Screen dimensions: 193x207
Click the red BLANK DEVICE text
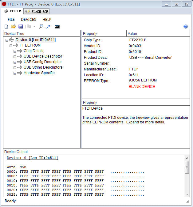pos(142,87)
